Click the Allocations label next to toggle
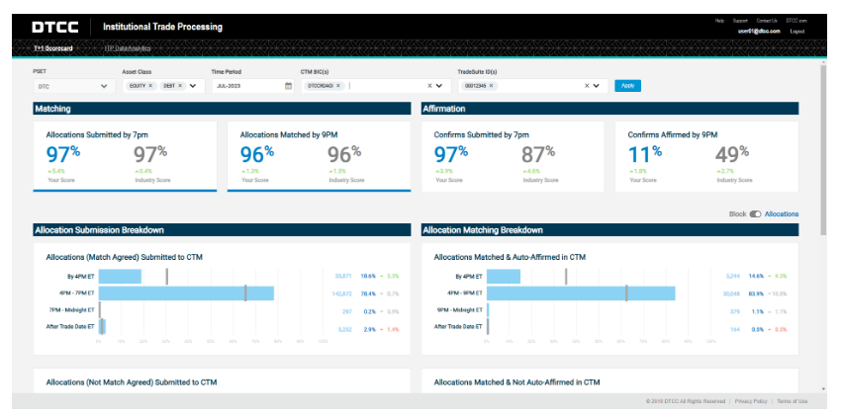842x418 pixels. coord(782,214)
